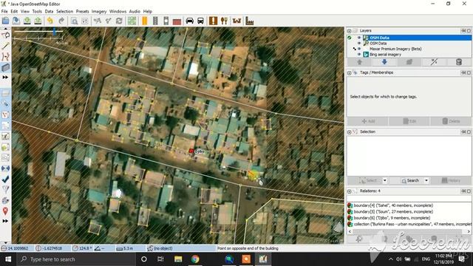Toggle Bing aerial imagery visibility eye
This screenshot has height=266, width=473.
pos(359,54)
